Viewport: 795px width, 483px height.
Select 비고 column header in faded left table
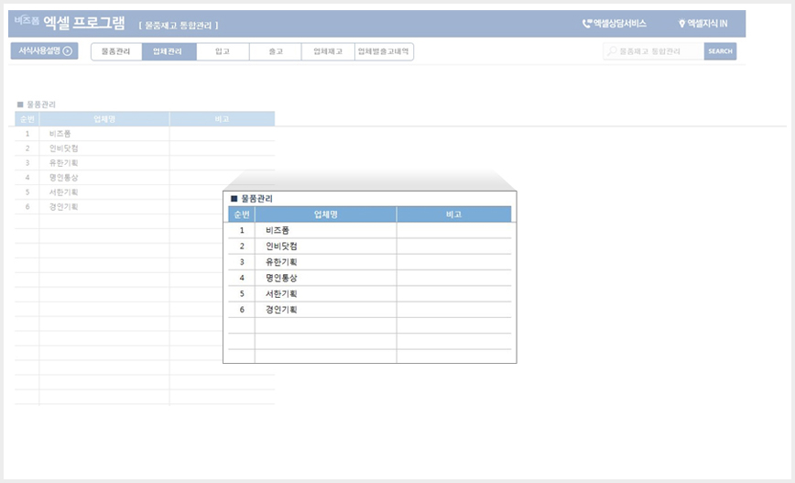coord(222,119)
